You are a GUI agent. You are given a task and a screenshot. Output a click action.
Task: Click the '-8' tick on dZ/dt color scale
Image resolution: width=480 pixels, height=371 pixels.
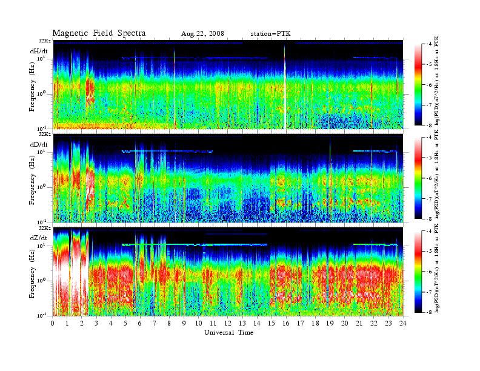click(428, 312)
